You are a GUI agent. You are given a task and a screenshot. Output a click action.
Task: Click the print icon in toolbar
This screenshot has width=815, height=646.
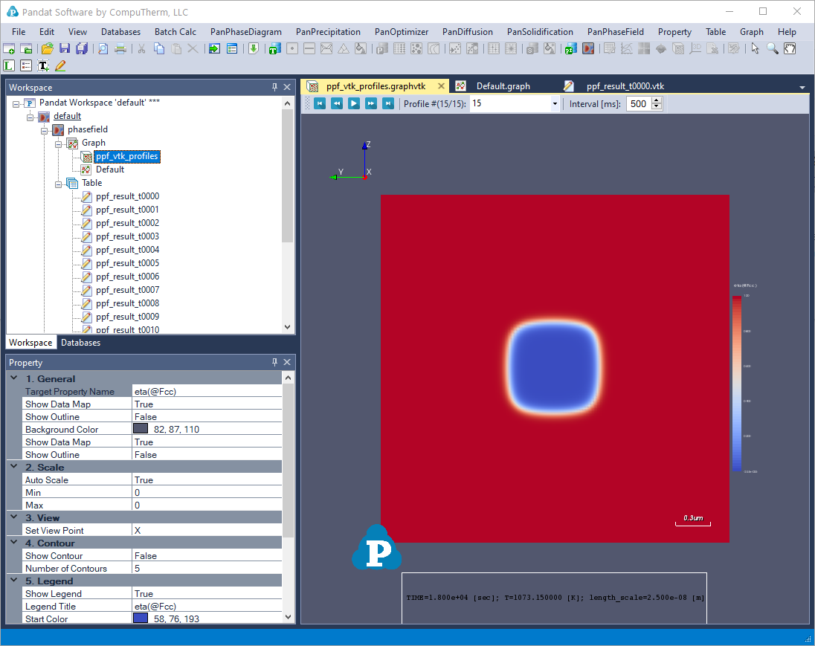coord(120,49)
